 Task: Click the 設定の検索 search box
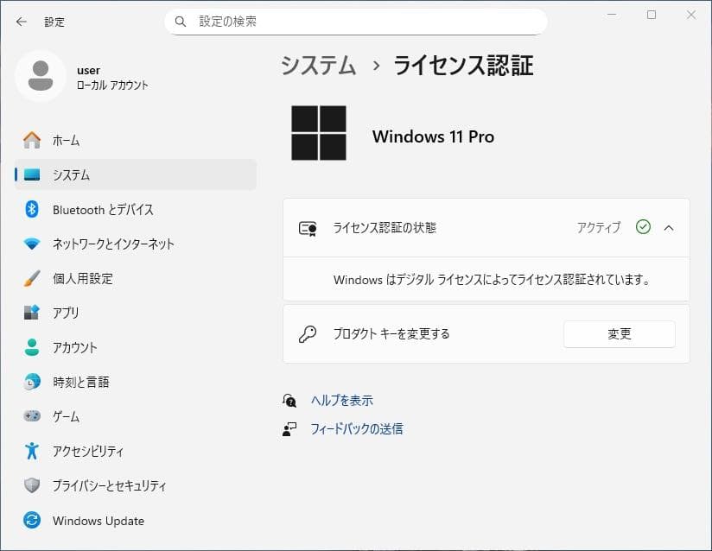(354, 21)
